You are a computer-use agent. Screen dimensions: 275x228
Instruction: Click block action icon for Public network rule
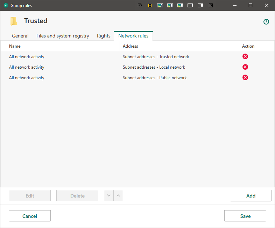tap(245, 77)
